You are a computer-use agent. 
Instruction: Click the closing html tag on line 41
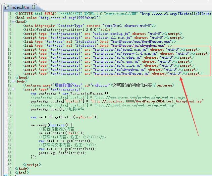tap(22, 173)
